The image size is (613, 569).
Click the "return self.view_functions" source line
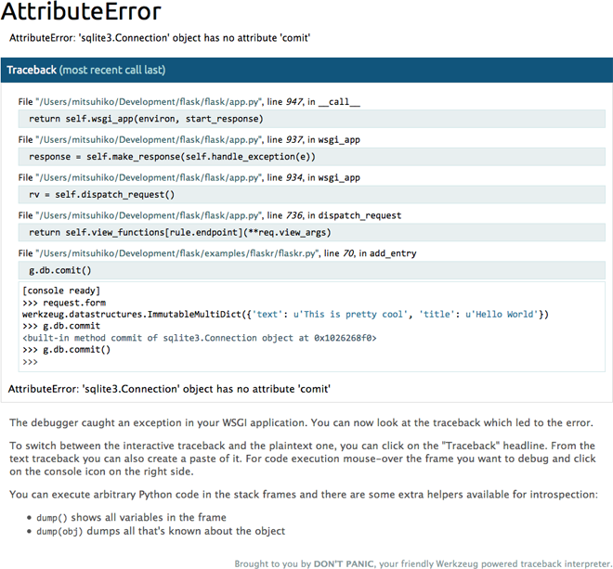point(179,233)
